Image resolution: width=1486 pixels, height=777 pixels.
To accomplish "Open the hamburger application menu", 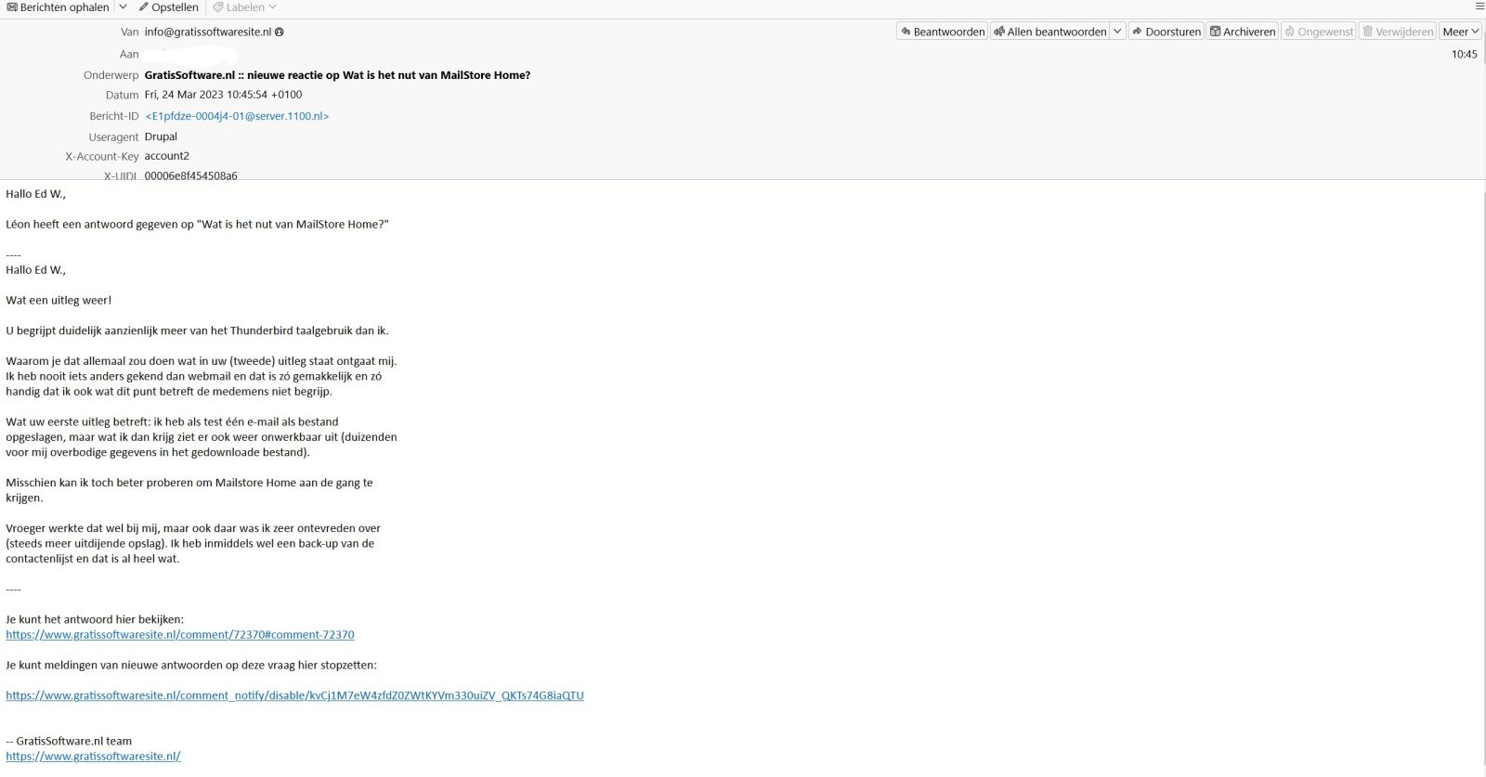I will (1479, 7).
